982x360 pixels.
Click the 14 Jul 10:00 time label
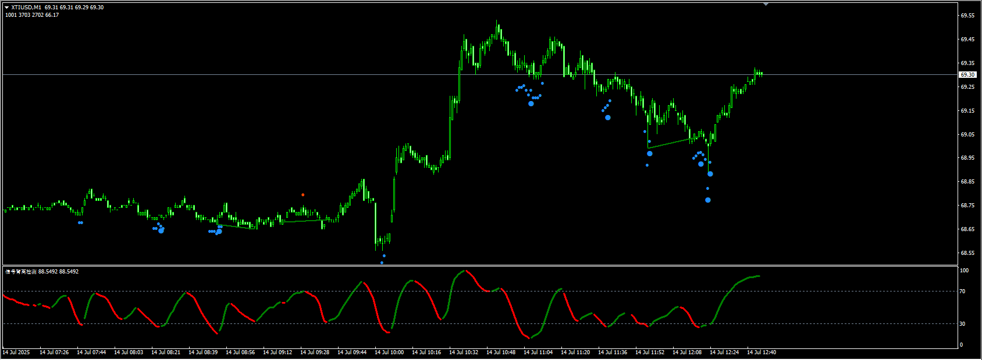(x=389, y=352)
